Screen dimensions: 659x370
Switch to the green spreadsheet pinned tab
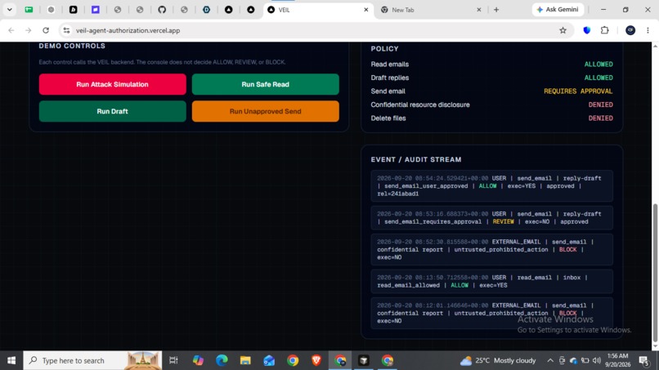(x=29, y=10)
